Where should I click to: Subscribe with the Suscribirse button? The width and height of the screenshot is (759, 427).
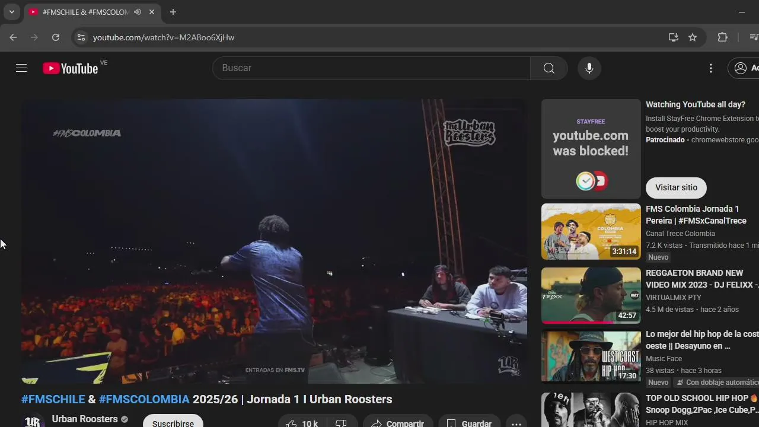coord(173,423)
